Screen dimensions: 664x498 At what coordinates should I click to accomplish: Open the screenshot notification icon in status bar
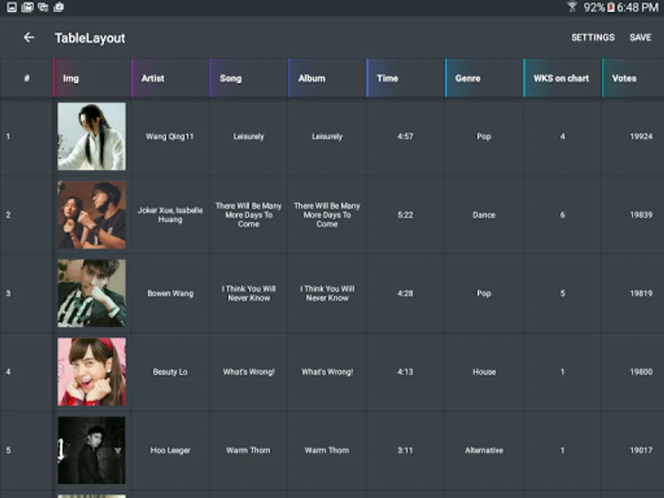point(43,7)
